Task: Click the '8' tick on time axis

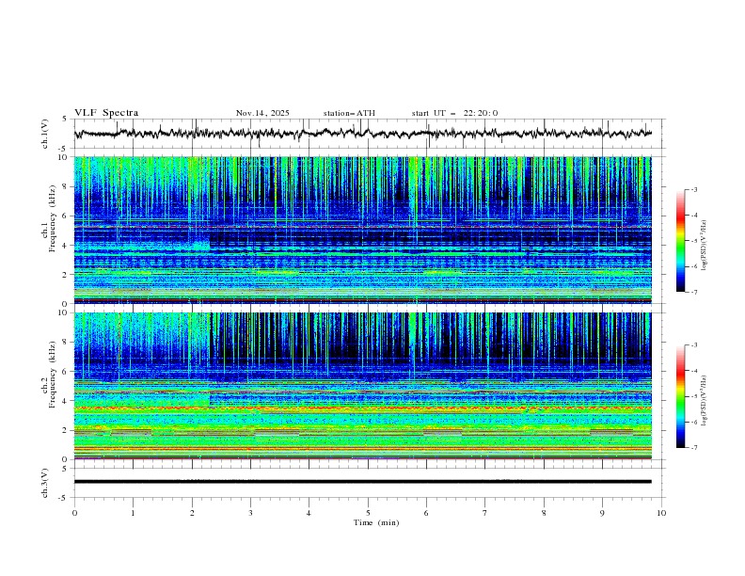Action: 544,513
